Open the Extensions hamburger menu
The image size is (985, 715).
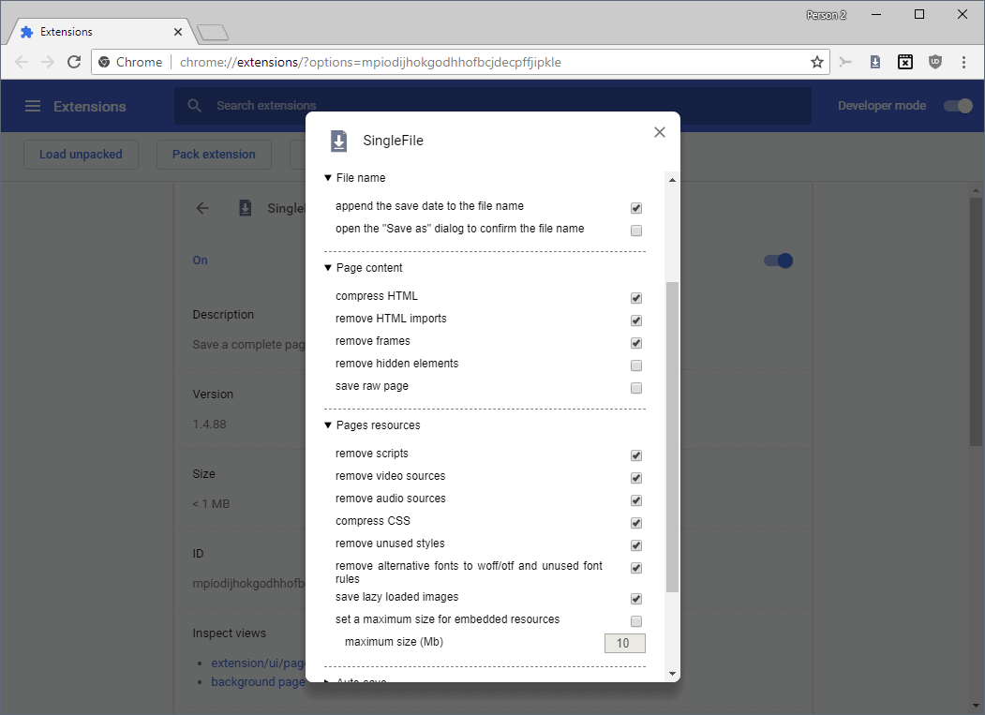coord(33,106)
